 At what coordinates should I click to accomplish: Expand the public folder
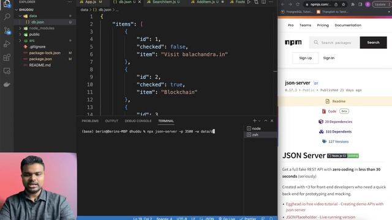coord(20,34)
